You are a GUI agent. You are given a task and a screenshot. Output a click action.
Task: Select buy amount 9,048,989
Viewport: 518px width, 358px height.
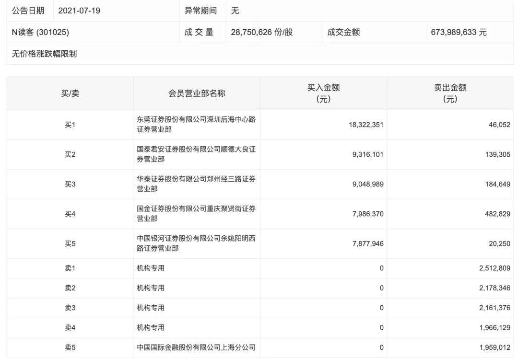tap(368, 184)
